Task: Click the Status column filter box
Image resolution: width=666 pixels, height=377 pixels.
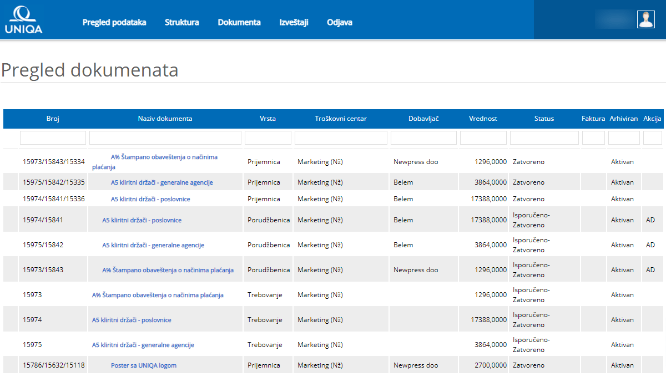Action: [544, 137]
